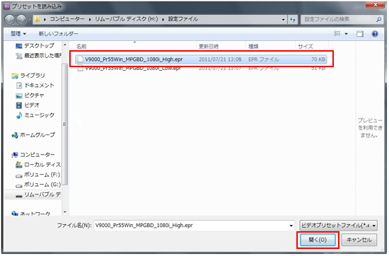Select ネットワーク in the navigation pane
The height and width of the screenshot is (256, 389).
click(x=31, y=214)
